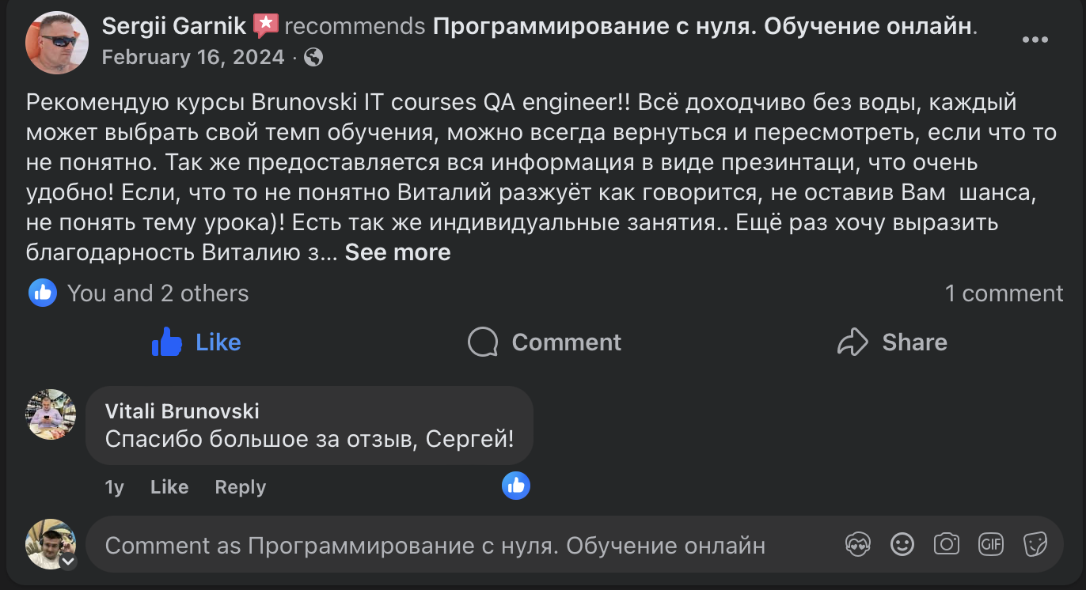Screen dimensions: 1086x590
Task: Open the avatar emoji picker in comment box
Action: coord(857,544)
